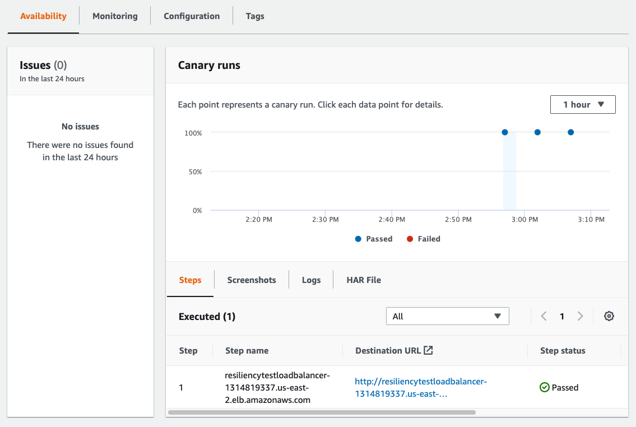Click the previous page arrow
Viewport: 636px width, 427px height.
543,316
